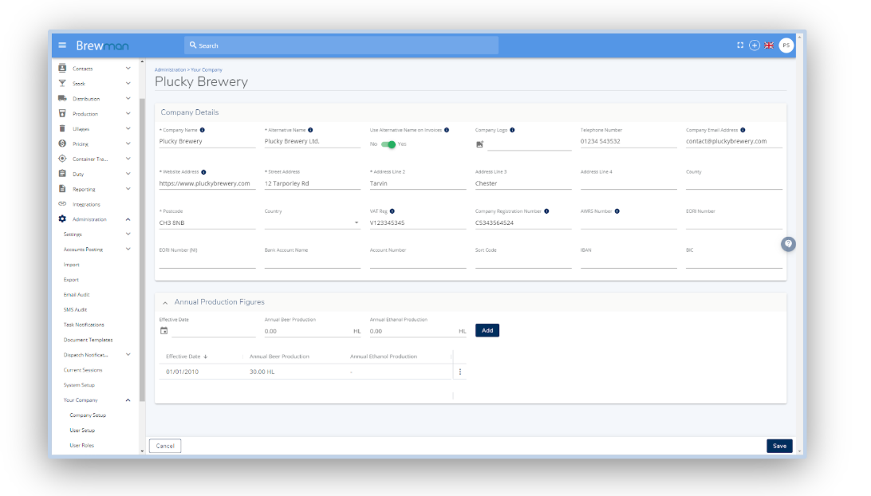Open the UK flag language selector
The width and height of the screenshot is (871, 496).
770,45
